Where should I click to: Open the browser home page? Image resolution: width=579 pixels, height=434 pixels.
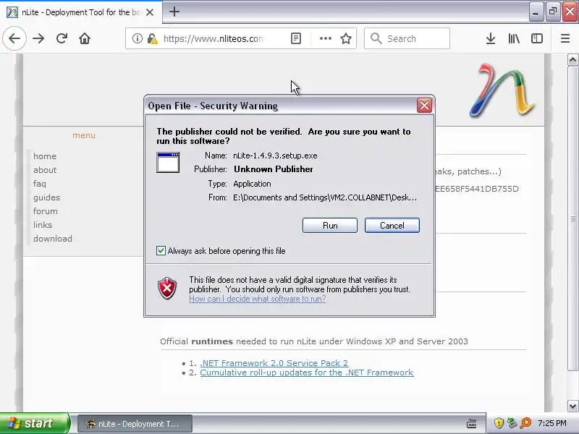(x=85, y=38)
